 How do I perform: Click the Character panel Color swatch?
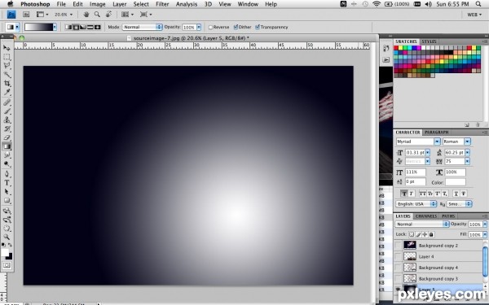pos(456,182)
